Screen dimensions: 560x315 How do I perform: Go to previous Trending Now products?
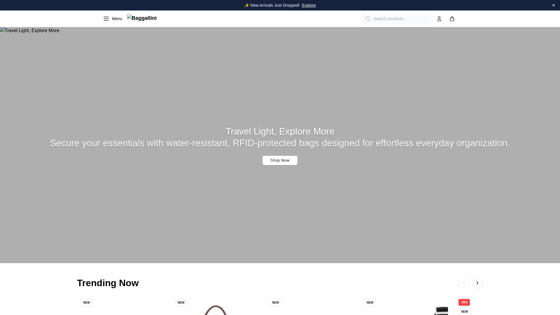(x=464, y=283)
